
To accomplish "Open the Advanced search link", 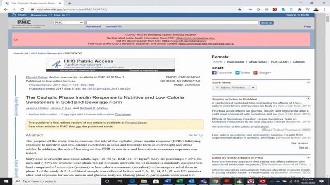I will [93, 26].
